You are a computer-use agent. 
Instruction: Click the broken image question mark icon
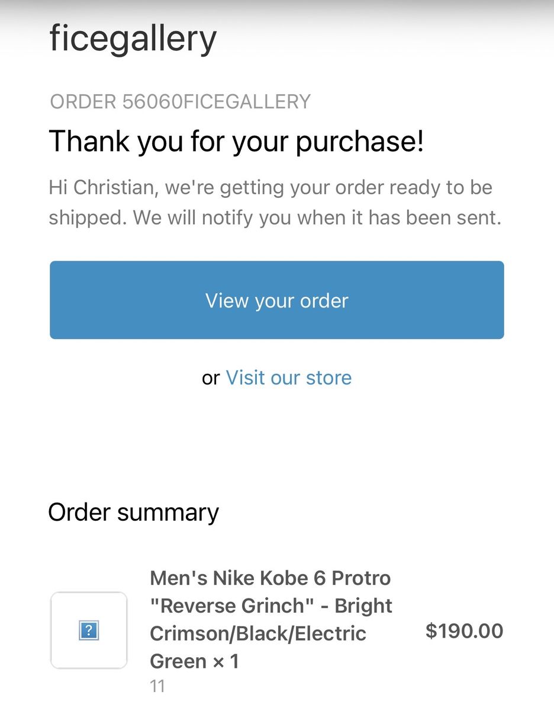click(x=89, y=630)
